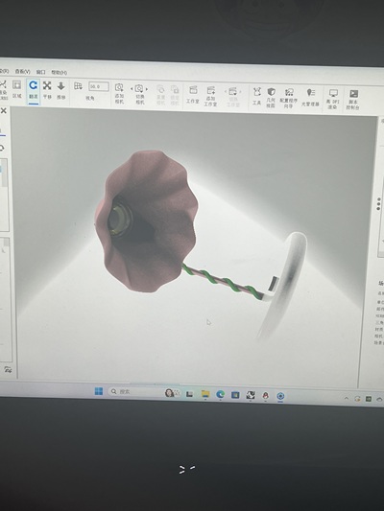Go to previous camera with left arrow

click(x=132, y=88)
